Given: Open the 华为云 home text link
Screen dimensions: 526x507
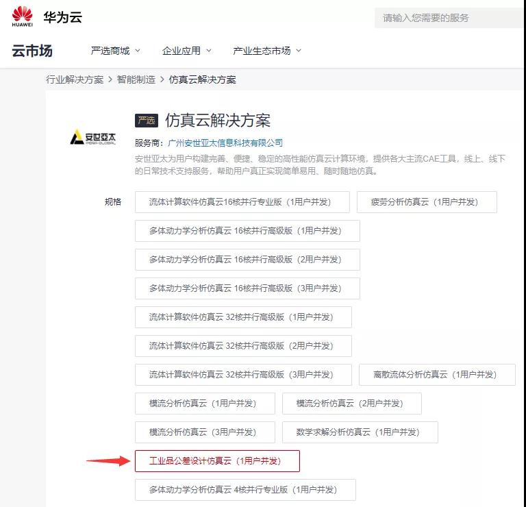Looking at the screenshot, I should [63, 17].
